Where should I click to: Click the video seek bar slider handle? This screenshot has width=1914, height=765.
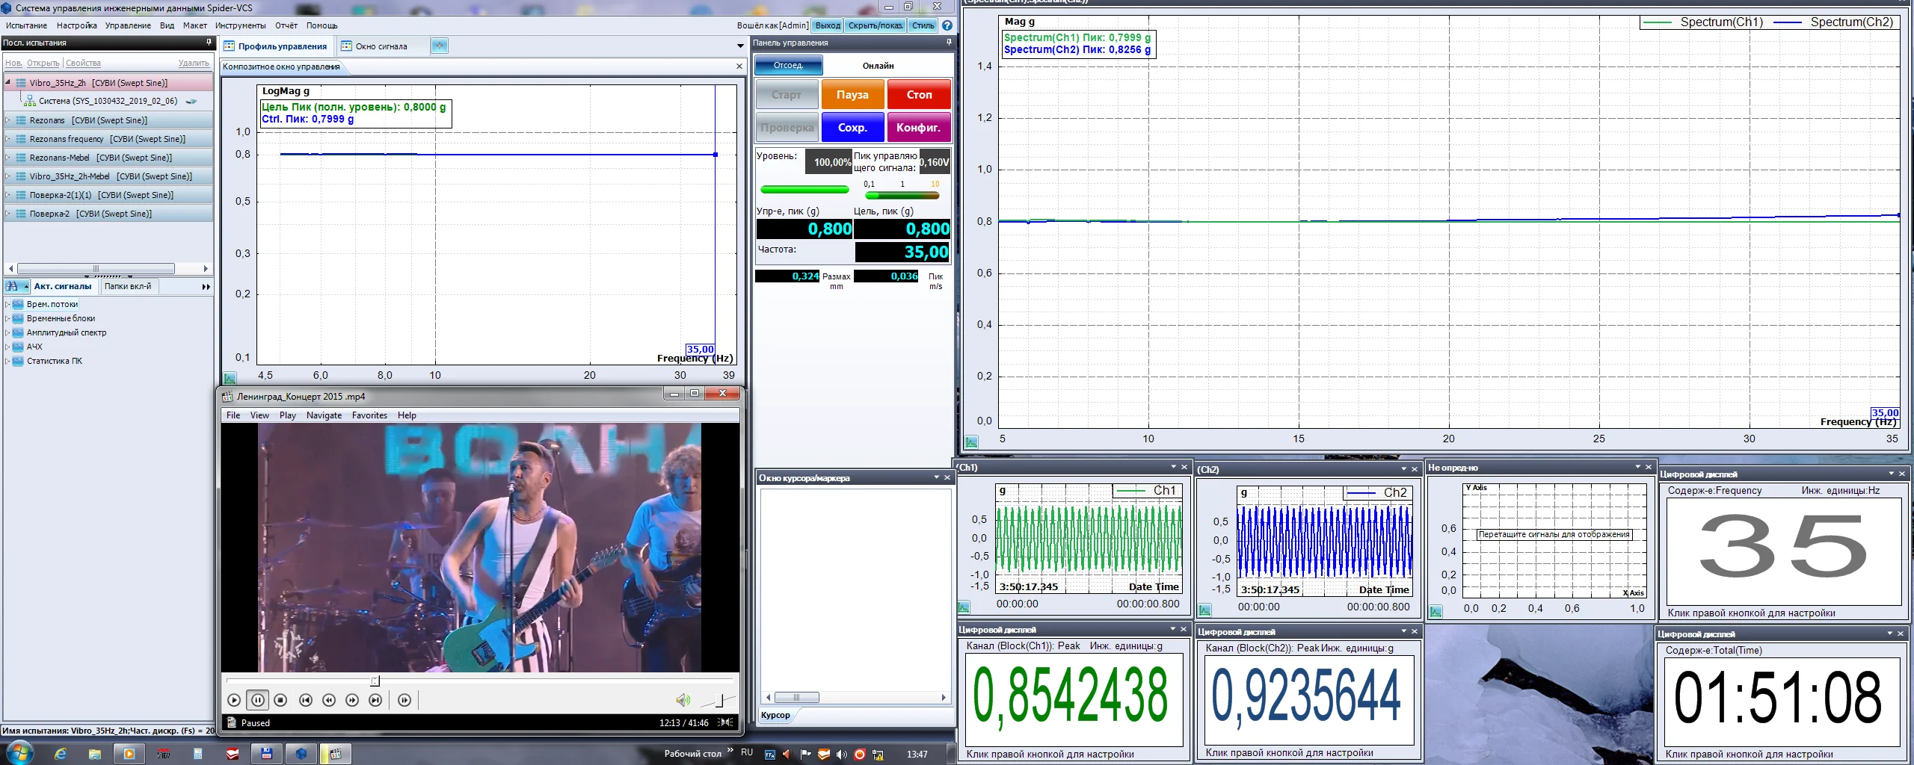click(x=375, y=681)
